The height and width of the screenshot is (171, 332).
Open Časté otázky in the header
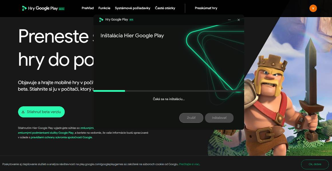coord(165,8)
